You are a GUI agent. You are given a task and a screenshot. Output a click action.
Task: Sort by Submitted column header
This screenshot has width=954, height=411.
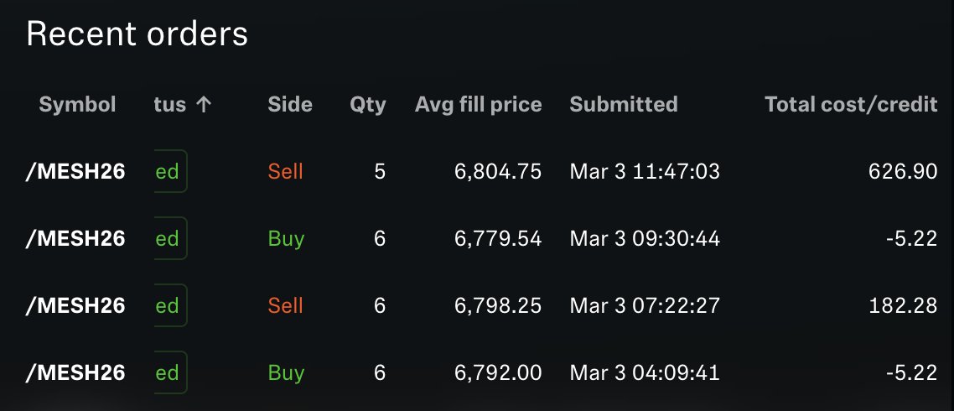pyautogui.click(x=624, y=105)
